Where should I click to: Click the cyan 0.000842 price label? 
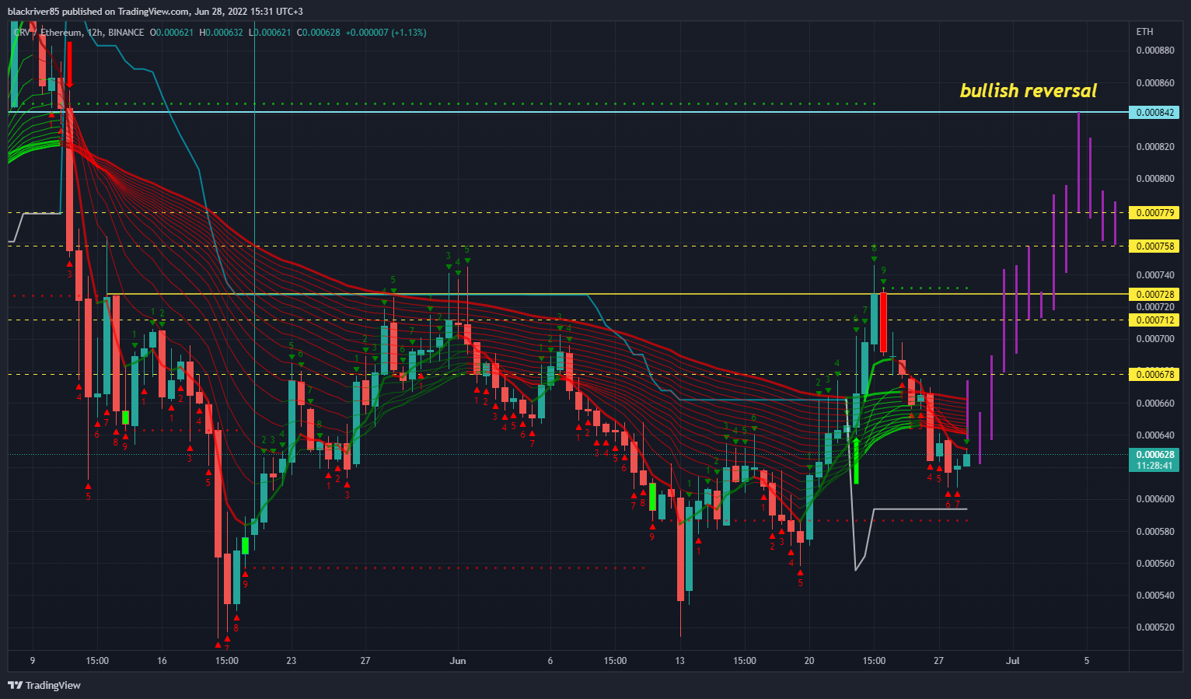(1154, 113)
